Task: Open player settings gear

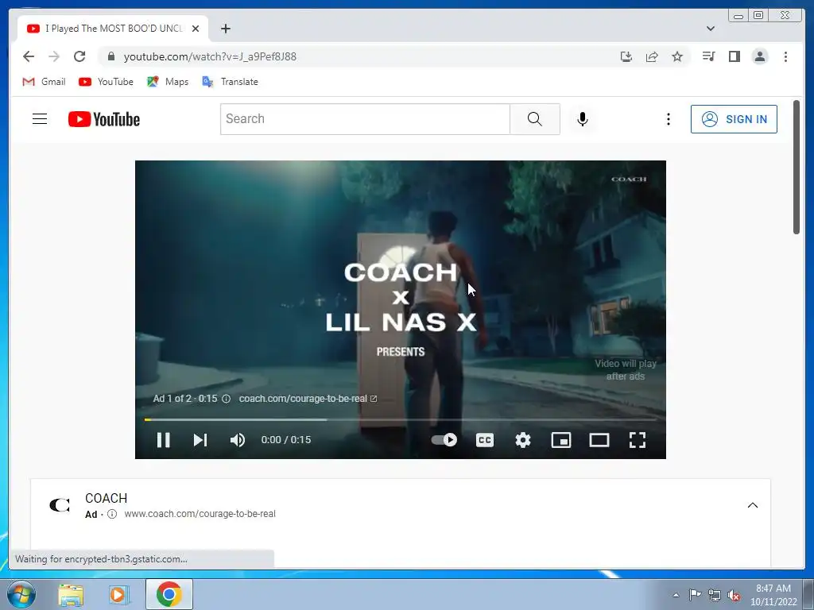Action: click(x=523, y=440)
